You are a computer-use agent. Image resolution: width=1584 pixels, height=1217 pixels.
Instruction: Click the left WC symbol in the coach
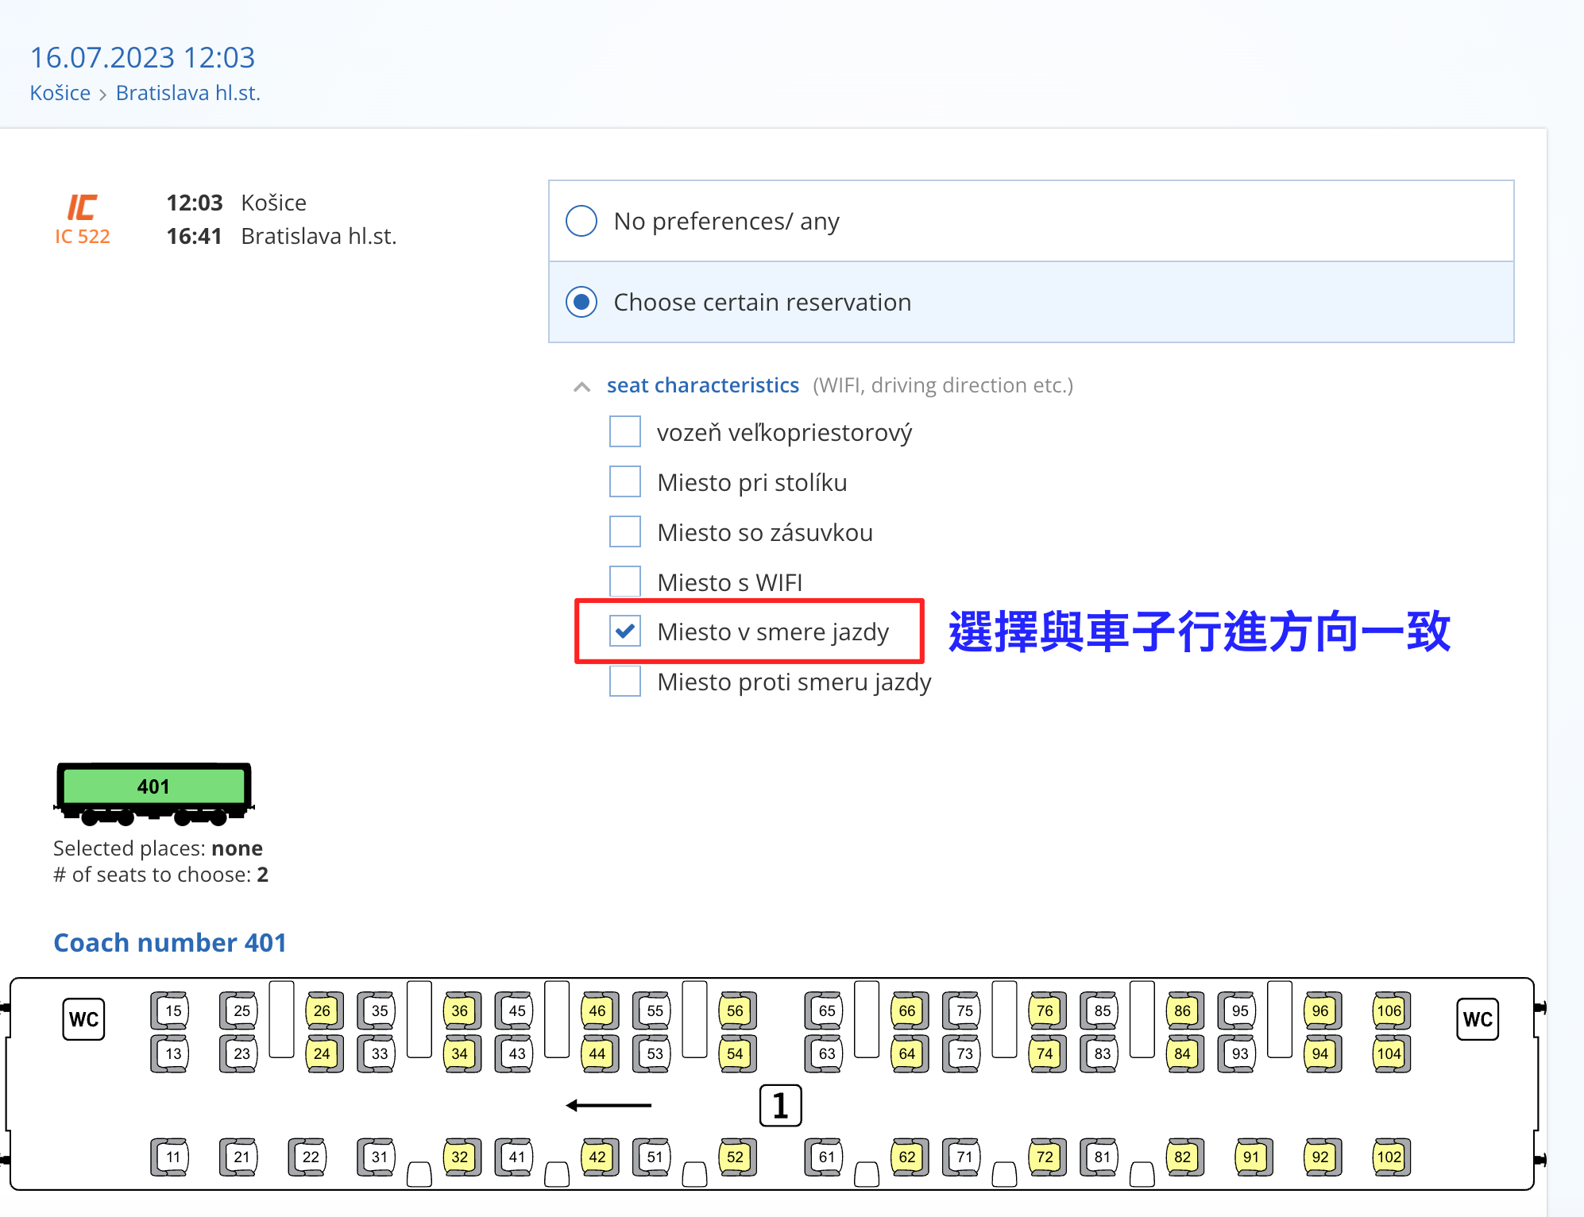click(84, 1019)
